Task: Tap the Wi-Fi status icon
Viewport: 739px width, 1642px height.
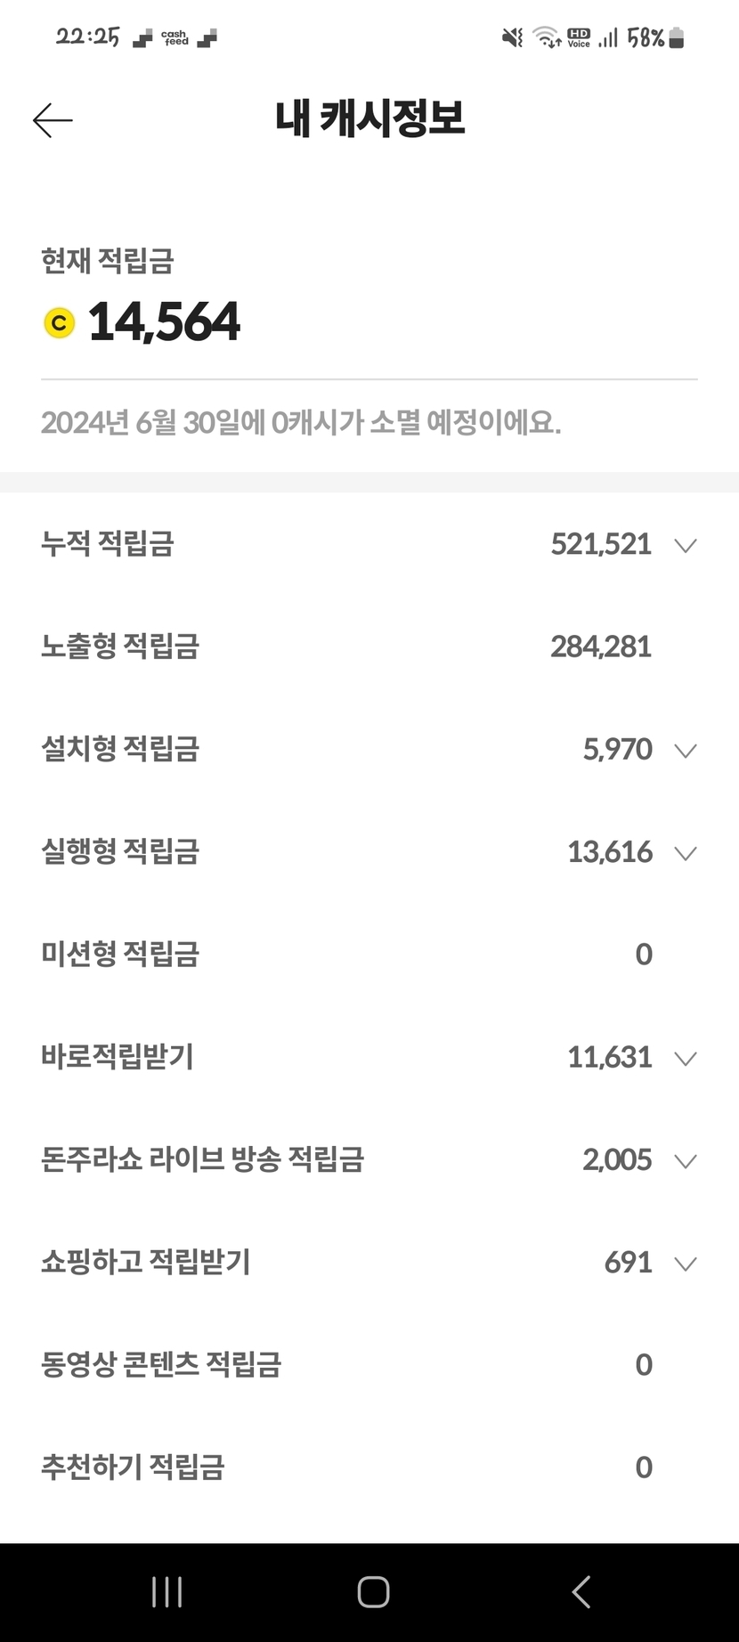Action: pyautogui.click(x=546, y=37)
